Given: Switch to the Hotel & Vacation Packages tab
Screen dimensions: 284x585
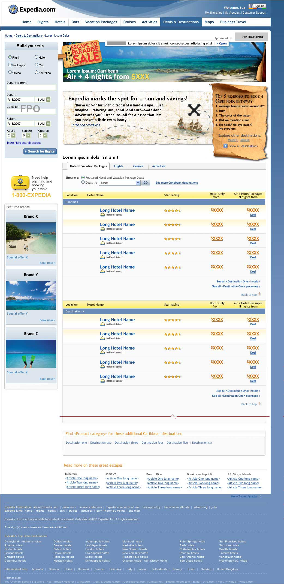Looking at the screenshot, I should [88, 166].
